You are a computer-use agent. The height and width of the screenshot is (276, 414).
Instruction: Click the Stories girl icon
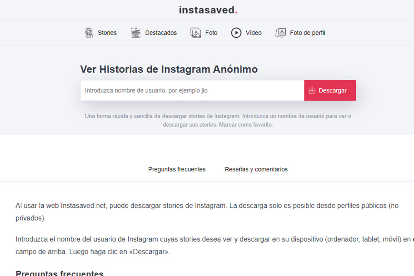[x=89, y=33]
